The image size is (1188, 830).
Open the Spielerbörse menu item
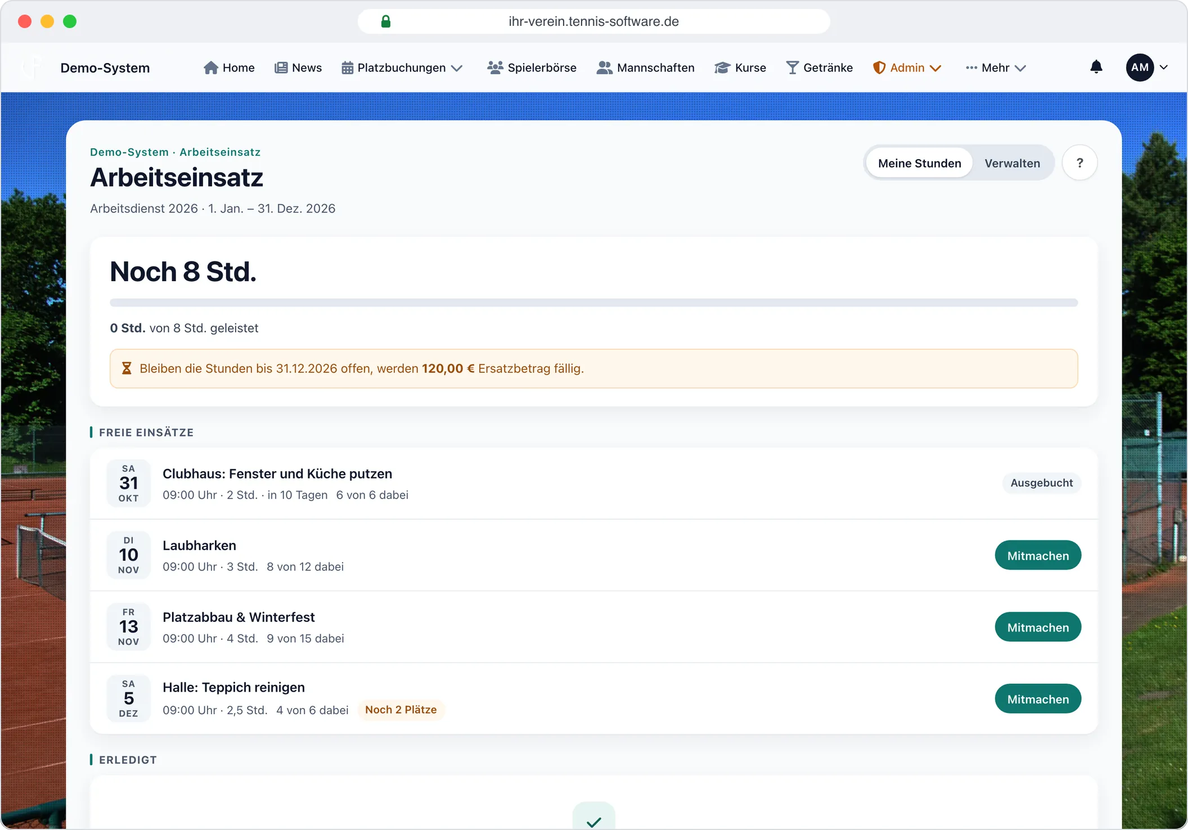click(x=532, y=68)
